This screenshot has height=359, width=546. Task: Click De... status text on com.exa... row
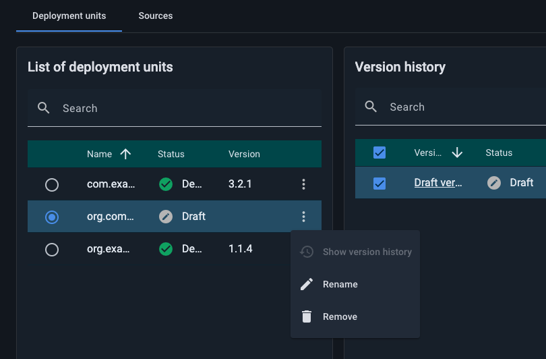(192, 184)
